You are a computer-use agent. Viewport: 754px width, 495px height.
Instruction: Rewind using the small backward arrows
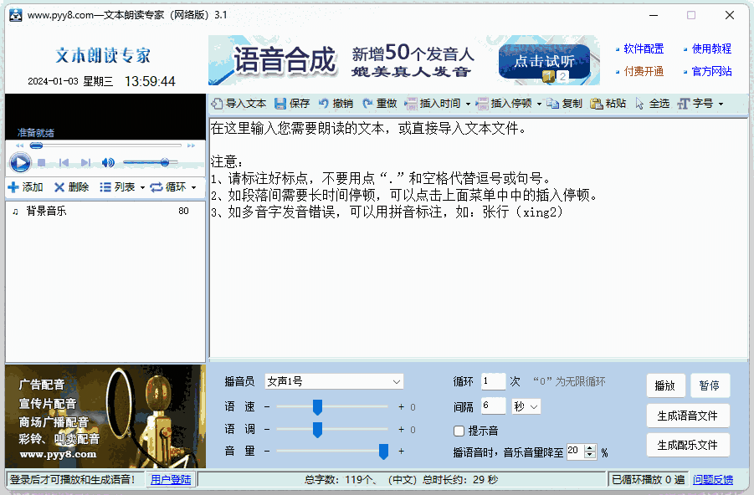pos(20,145)
